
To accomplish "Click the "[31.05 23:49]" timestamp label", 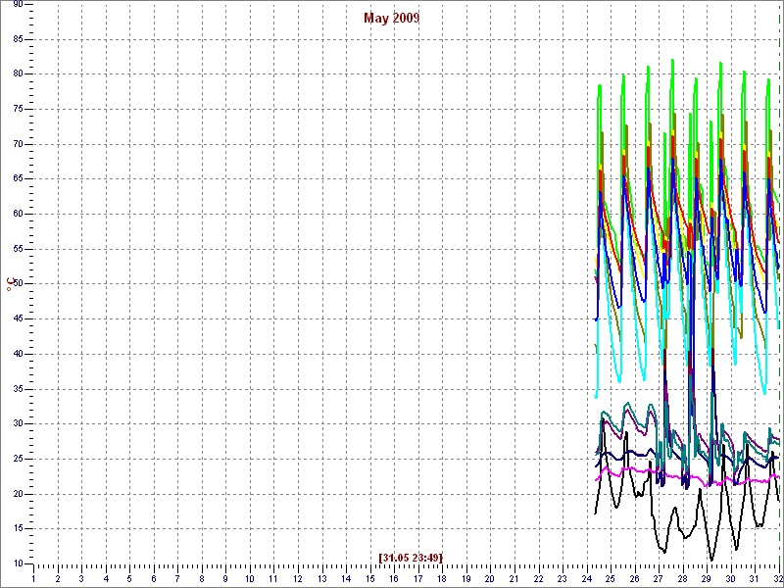I will [x=411, y=558].
